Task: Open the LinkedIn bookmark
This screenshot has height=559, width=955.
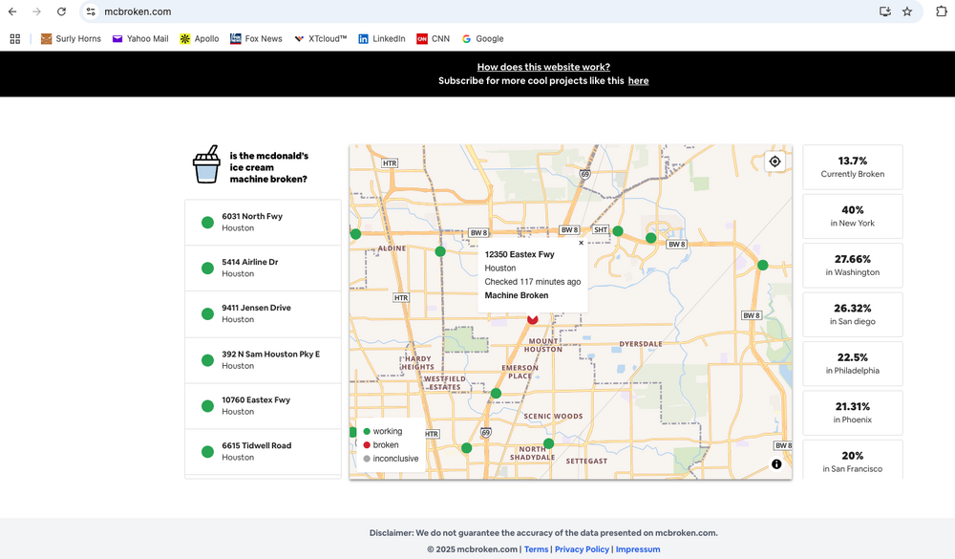Action: pos(381,39)
